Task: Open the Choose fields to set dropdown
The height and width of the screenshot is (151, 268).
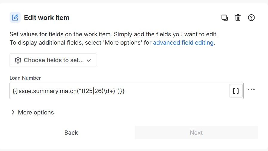Action: pyautogui.click(x=53, y=60)
